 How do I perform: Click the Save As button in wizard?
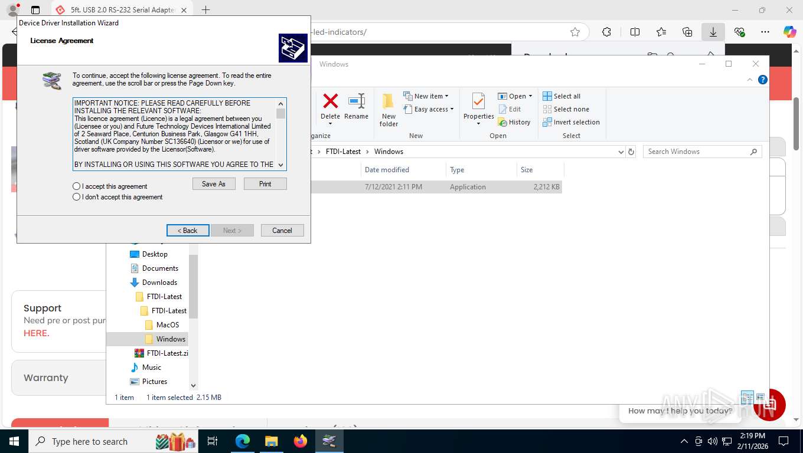click(214, 184)
